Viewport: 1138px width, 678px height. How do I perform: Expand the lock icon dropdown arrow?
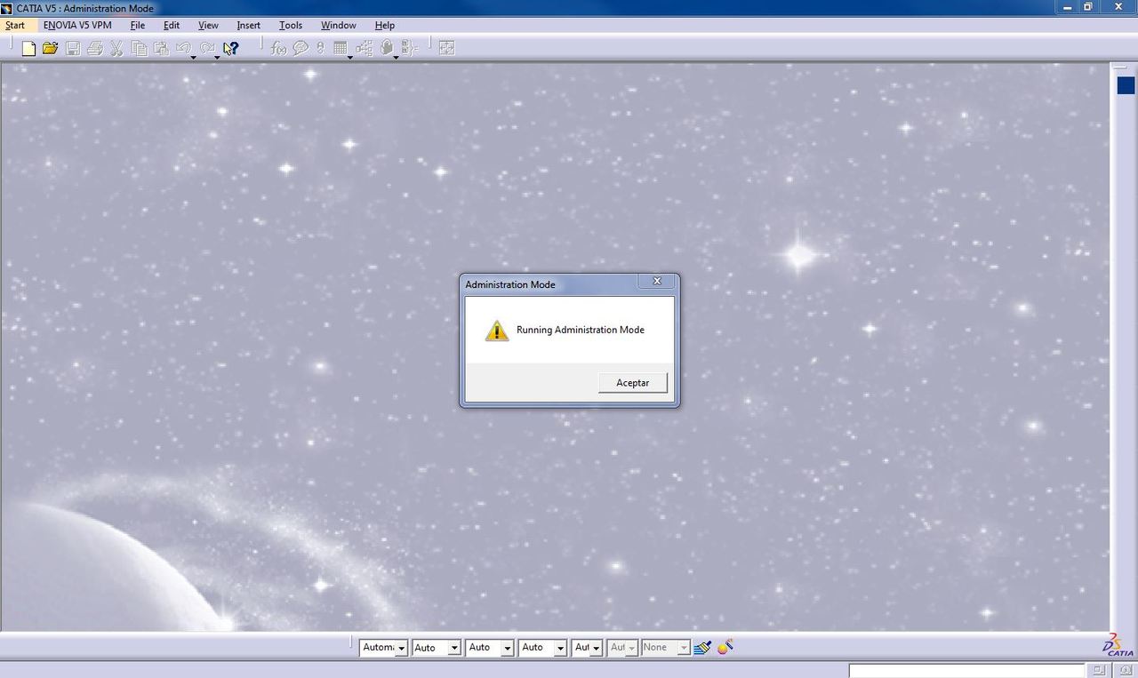pyautogui.click(x=396, y=57)
